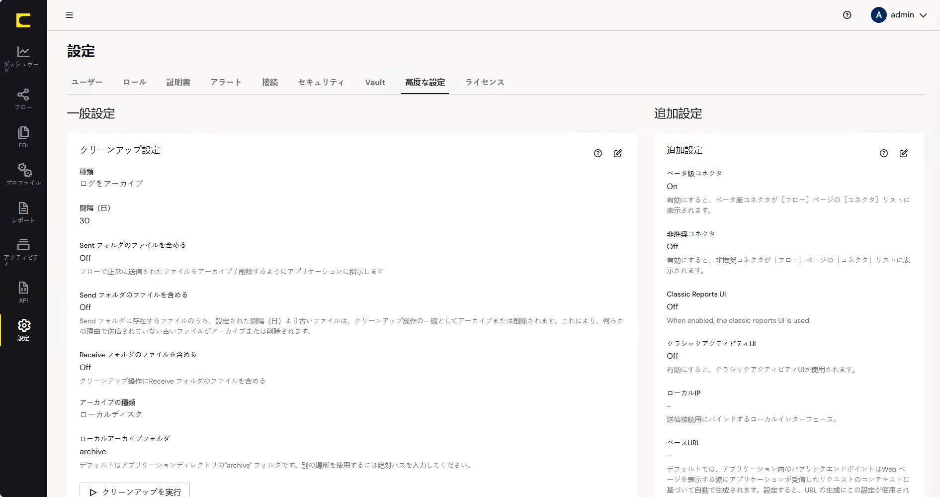This screenshot has height=497, width=940.
Task: Open the レポート sidebar item
Action: tap(23, 212)
